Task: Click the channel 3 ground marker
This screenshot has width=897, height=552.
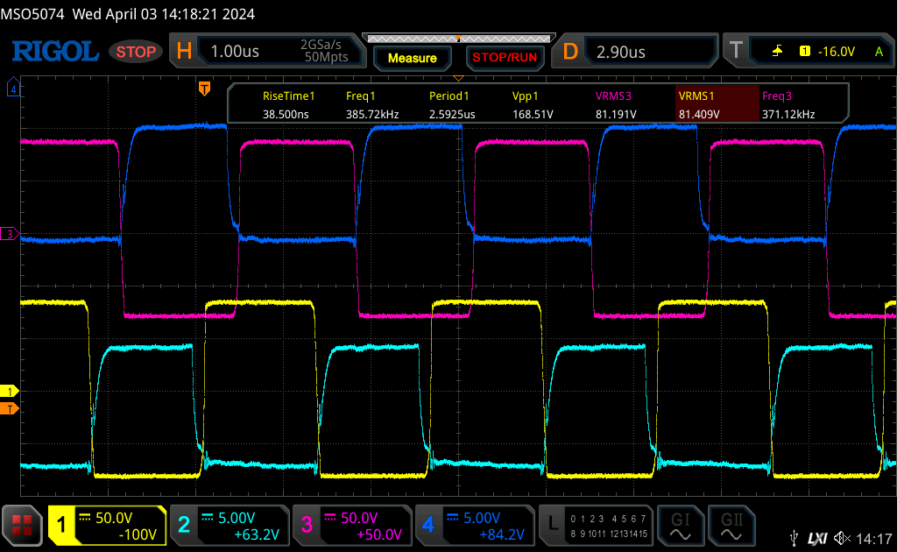Action: (10, 234)
